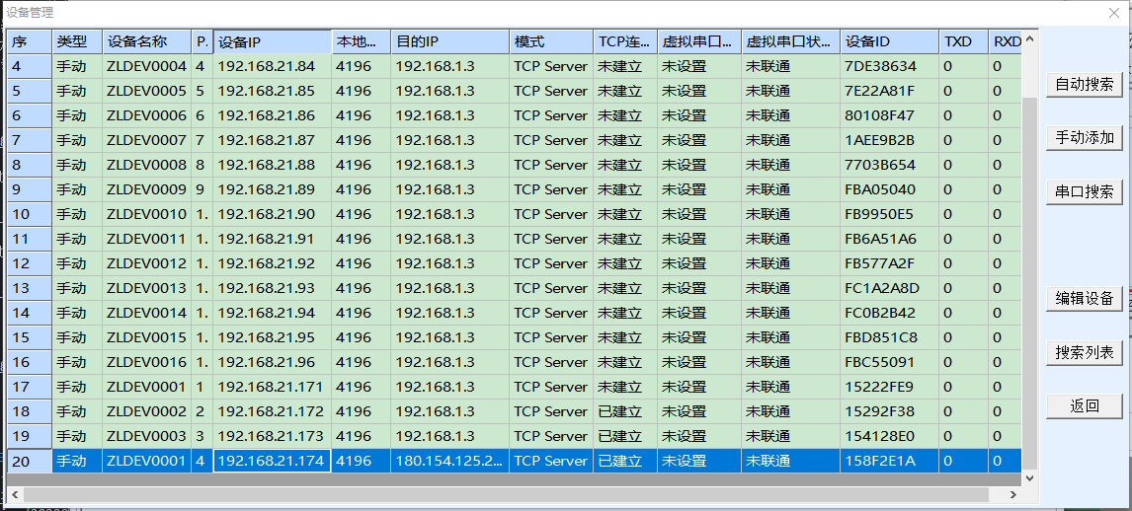Select the cell 192.168.21.85

coord(273,91)
